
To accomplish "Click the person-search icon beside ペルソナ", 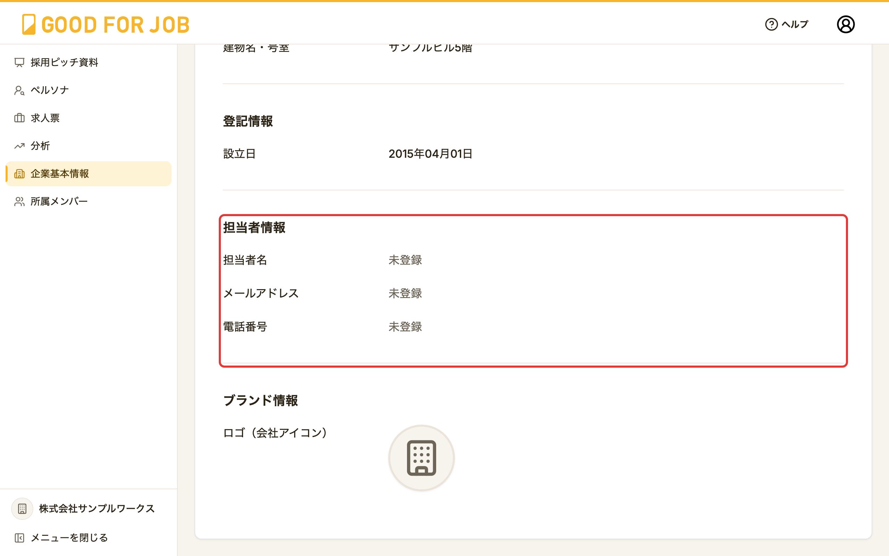I will point(19,90).
